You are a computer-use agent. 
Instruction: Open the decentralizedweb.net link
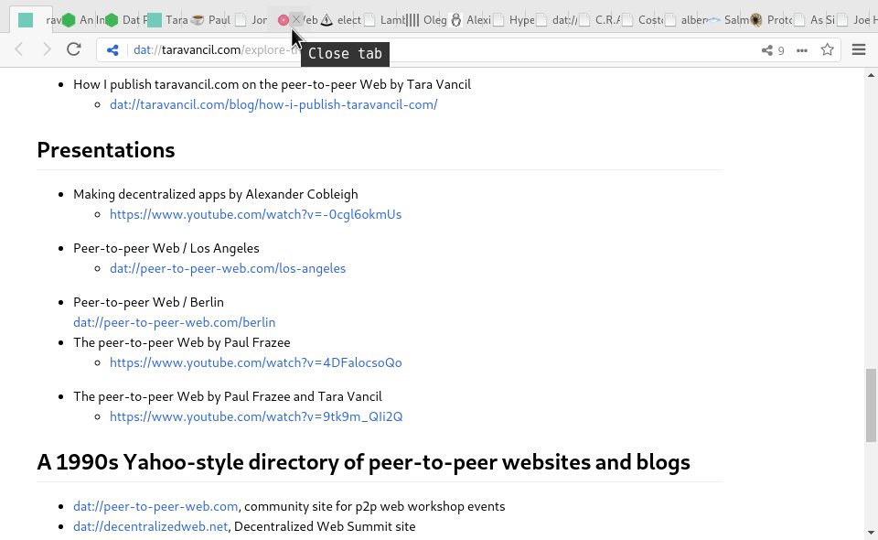click(x=150, y=526)
